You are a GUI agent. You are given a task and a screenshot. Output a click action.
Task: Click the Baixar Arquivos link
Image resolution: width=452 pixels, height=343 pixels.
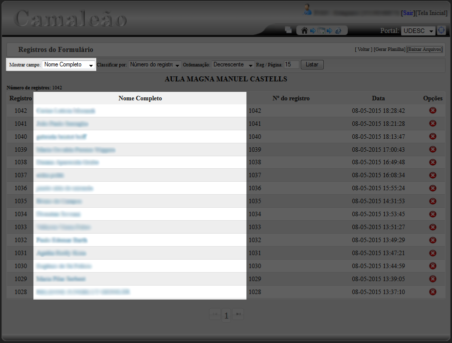pyautogui.click(x=425, y=49)
